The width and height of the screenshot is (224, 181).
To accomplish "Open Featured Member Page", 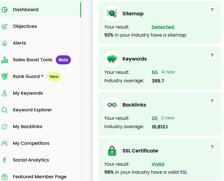I will point(40,177).
